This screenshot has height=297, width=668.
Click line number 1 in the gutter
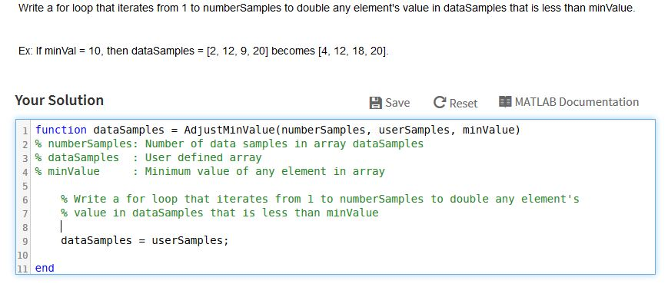(25, 130)
